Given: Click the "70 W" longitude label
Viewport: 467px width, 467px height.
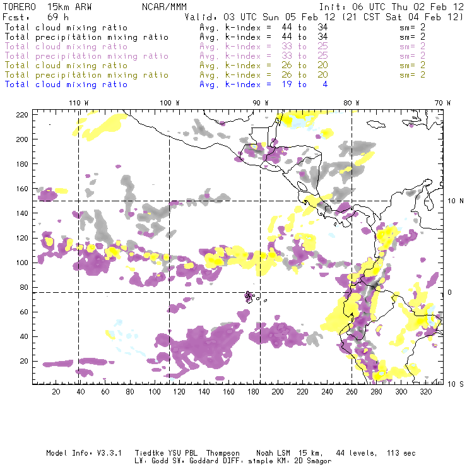Looking at the screenshot, I should pos(442,103).
